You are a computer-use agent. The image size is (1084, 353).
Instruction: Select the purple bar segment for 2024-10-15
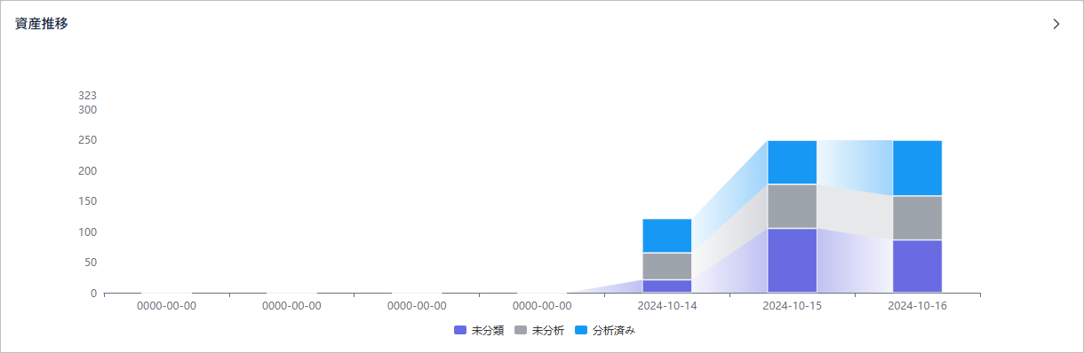pos(792,261)
